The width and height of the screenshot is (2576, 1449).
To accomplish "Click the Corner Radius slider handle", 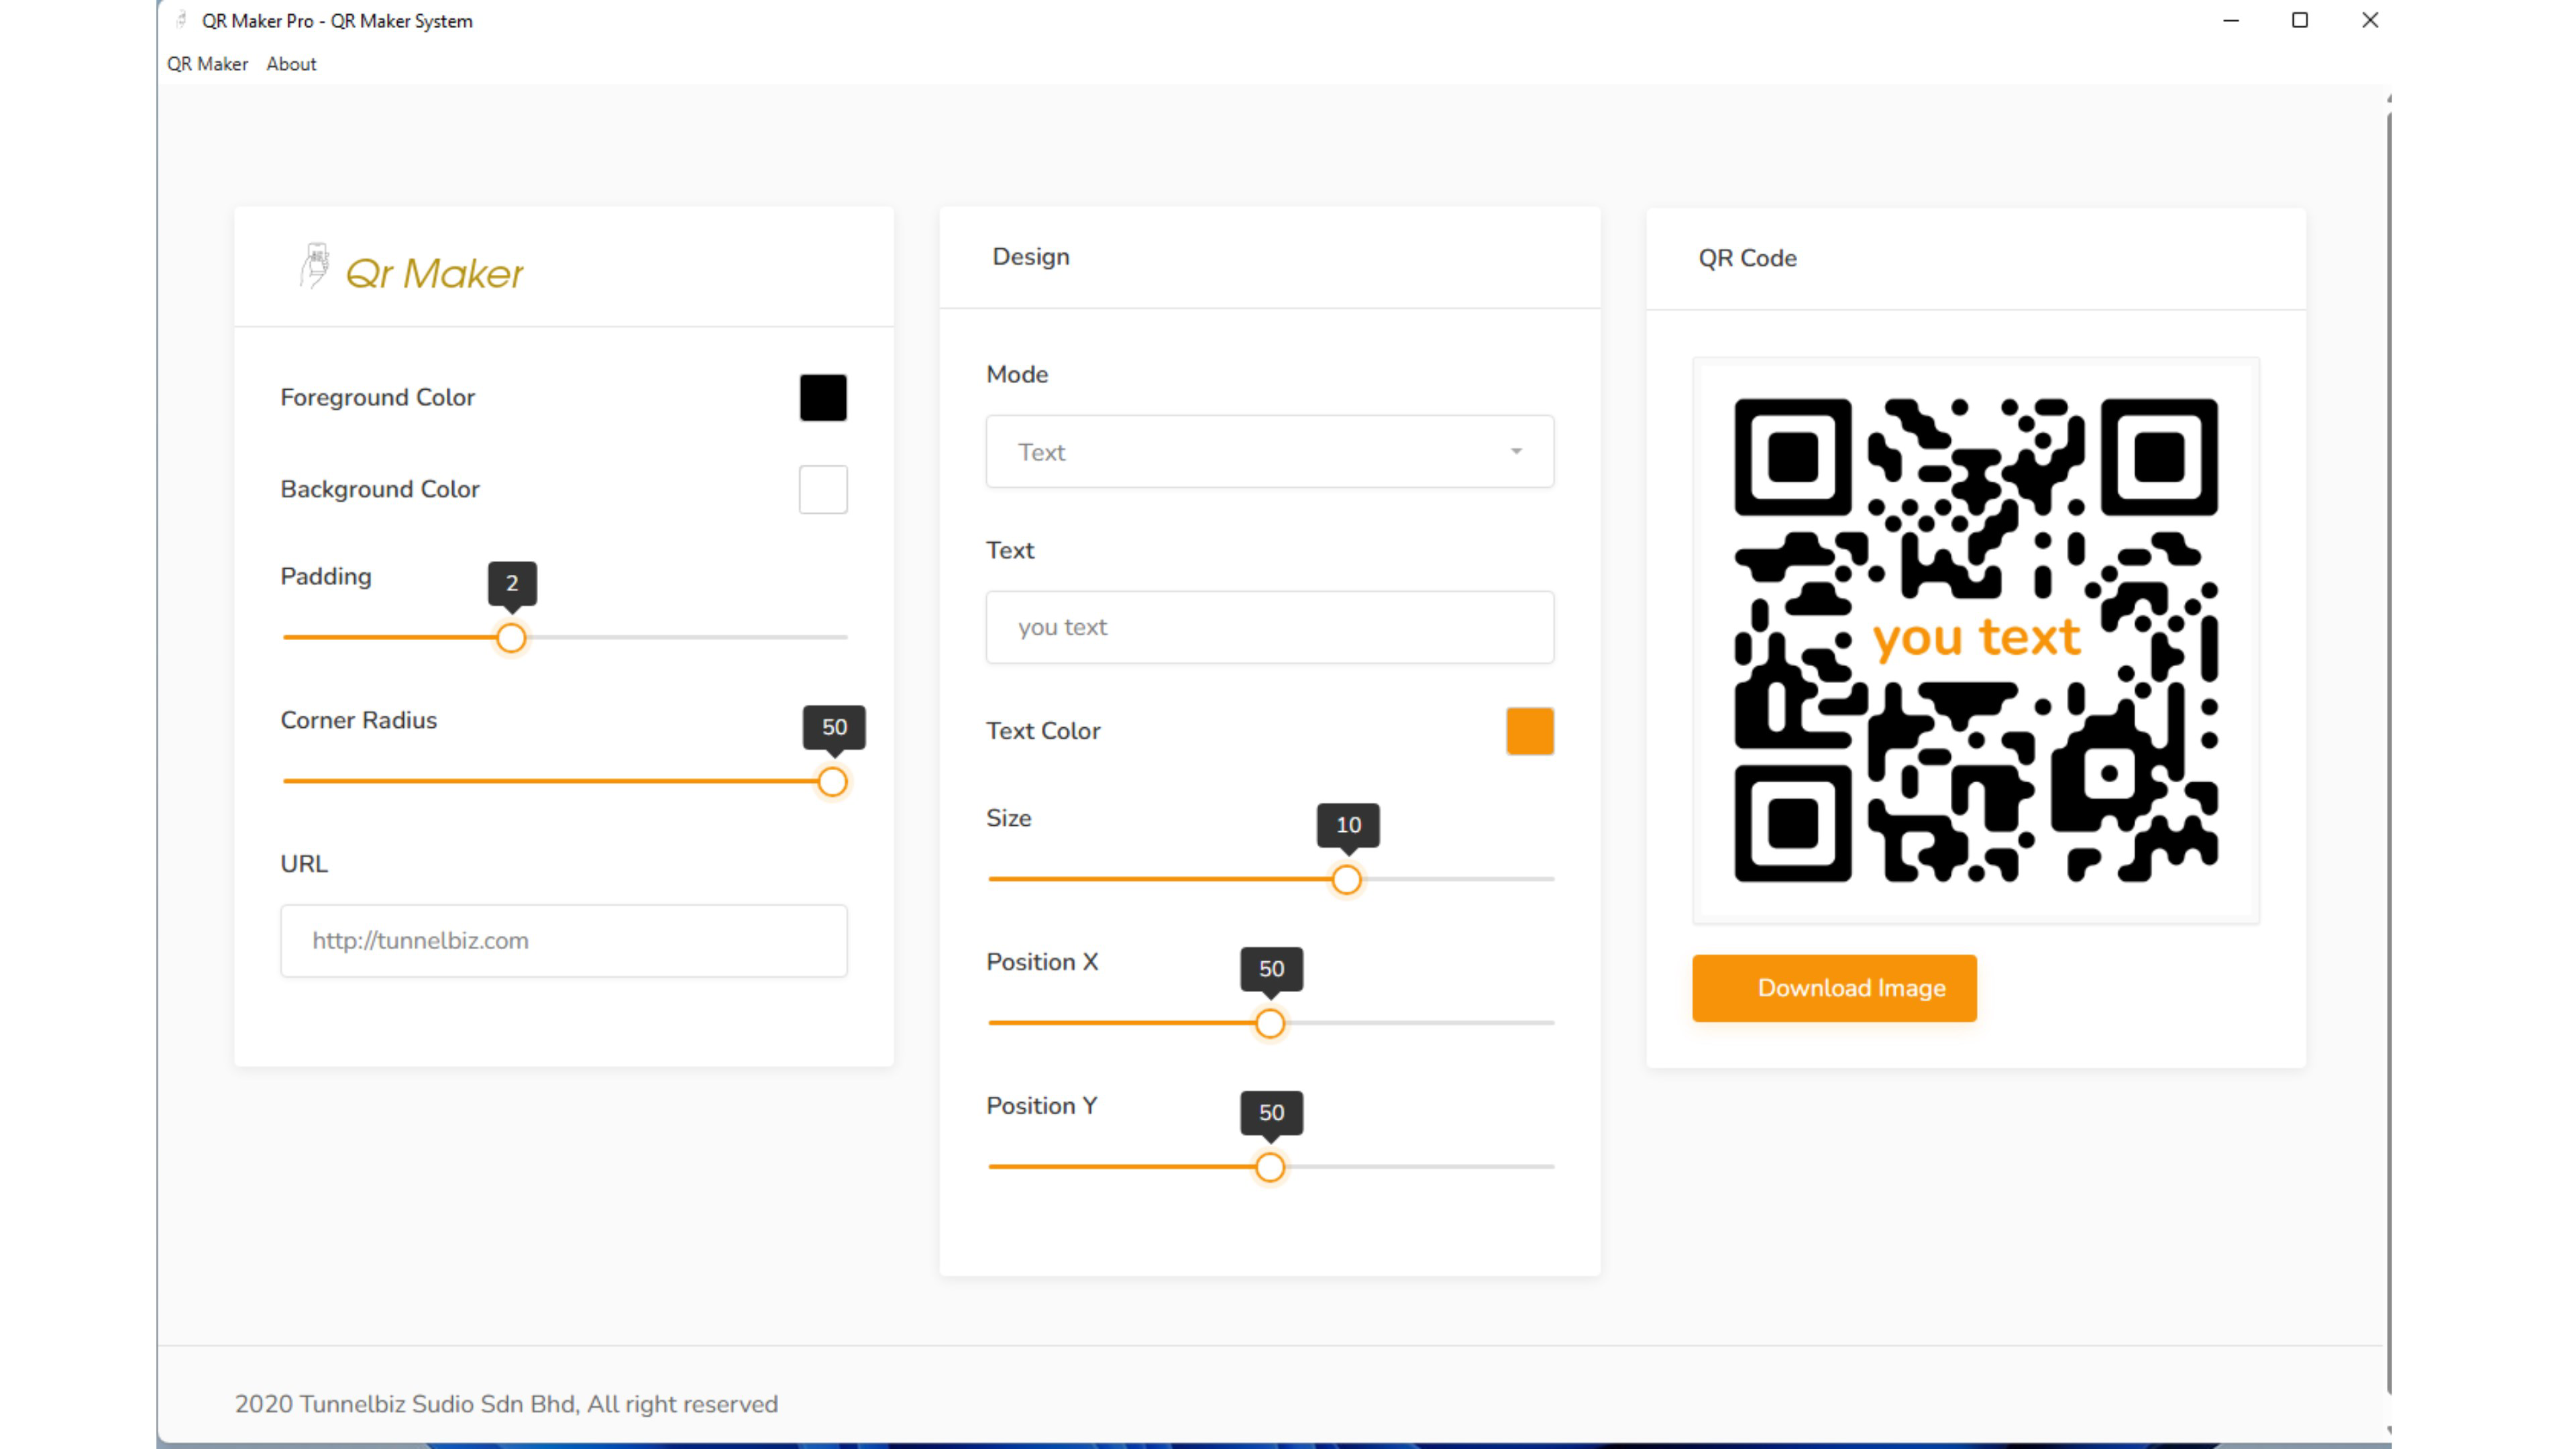I will (x=832, y=782).
